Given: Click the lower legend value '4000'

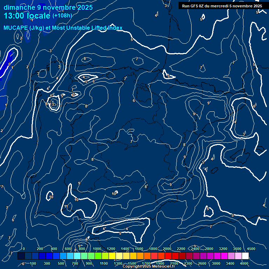Looking at the screenshot, I should pyautogui.click(x=244, y=263).
